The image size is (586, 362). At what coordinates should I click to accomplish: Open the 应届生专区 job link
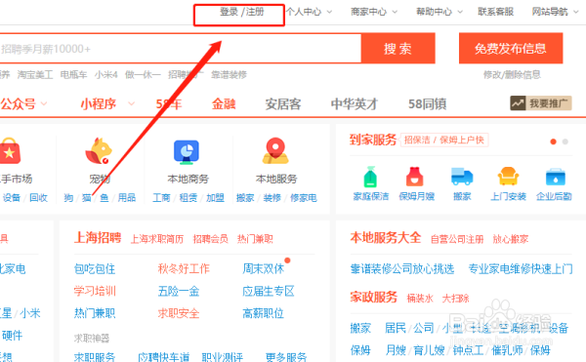click(269, 291)
